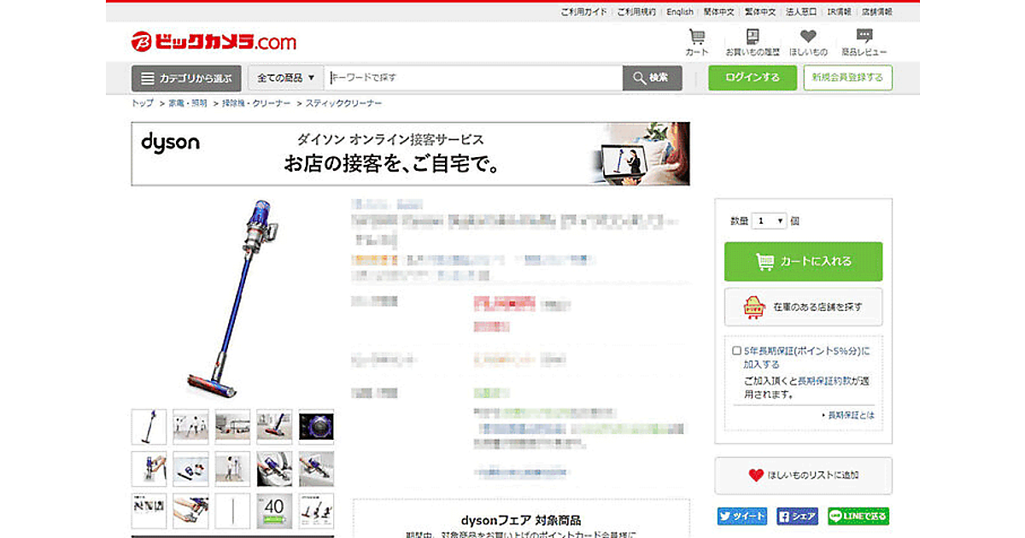
Task: Click the 新規会員登録する button
Action: (x=847, y=78)
